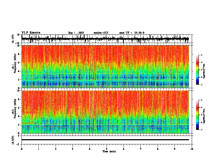Click the time axis tick label 9
The width and height of the screenshot is (216, 167).
pyautogui.click(x=175, y=149)
